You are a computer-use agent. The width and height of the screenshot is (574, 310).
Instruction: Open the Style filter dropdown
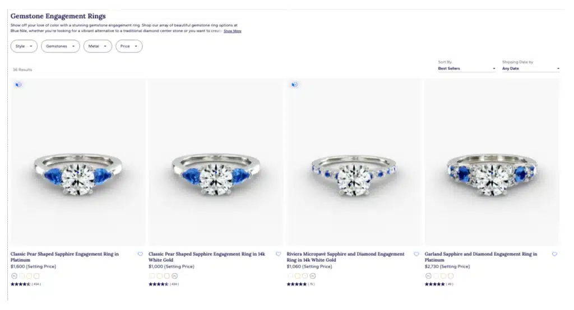[24, 46]
